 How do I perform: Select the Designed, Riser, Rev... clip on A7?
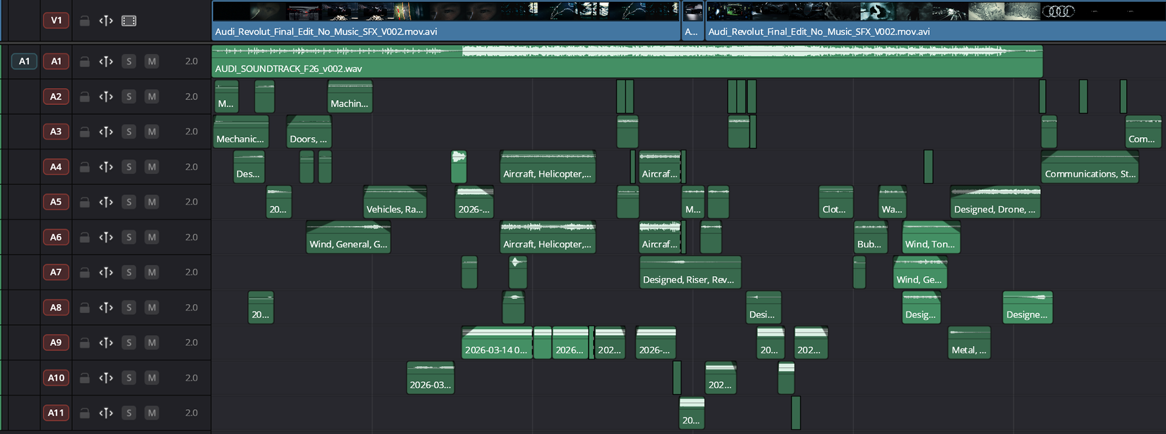point(690,273)
